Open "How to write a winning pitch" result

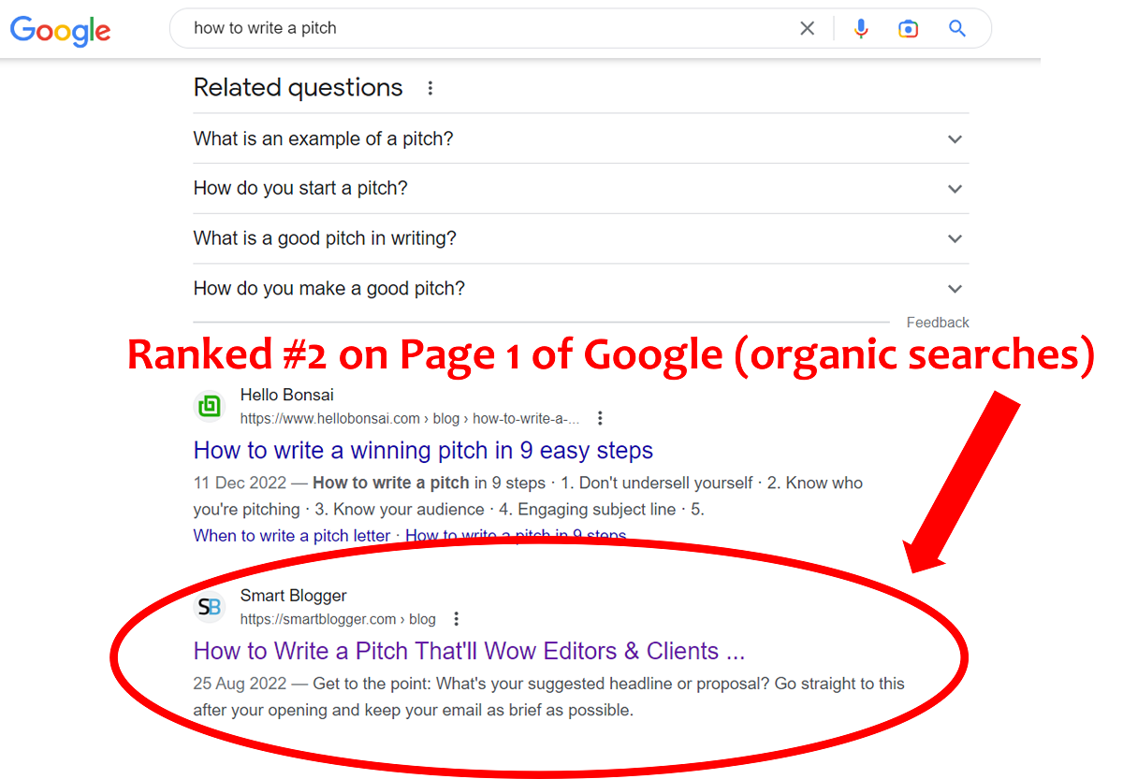423,451
